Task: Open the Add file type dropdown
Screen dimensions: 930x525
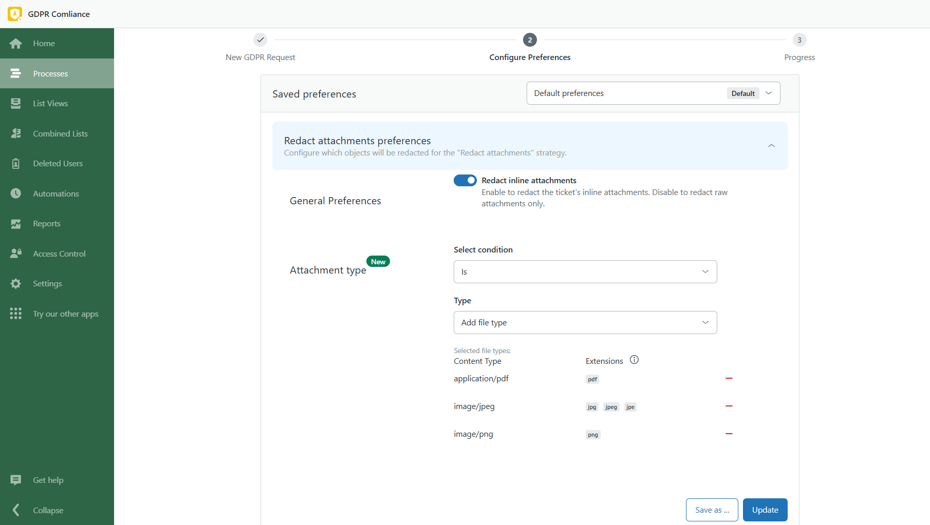Action: tap(585, 322)
